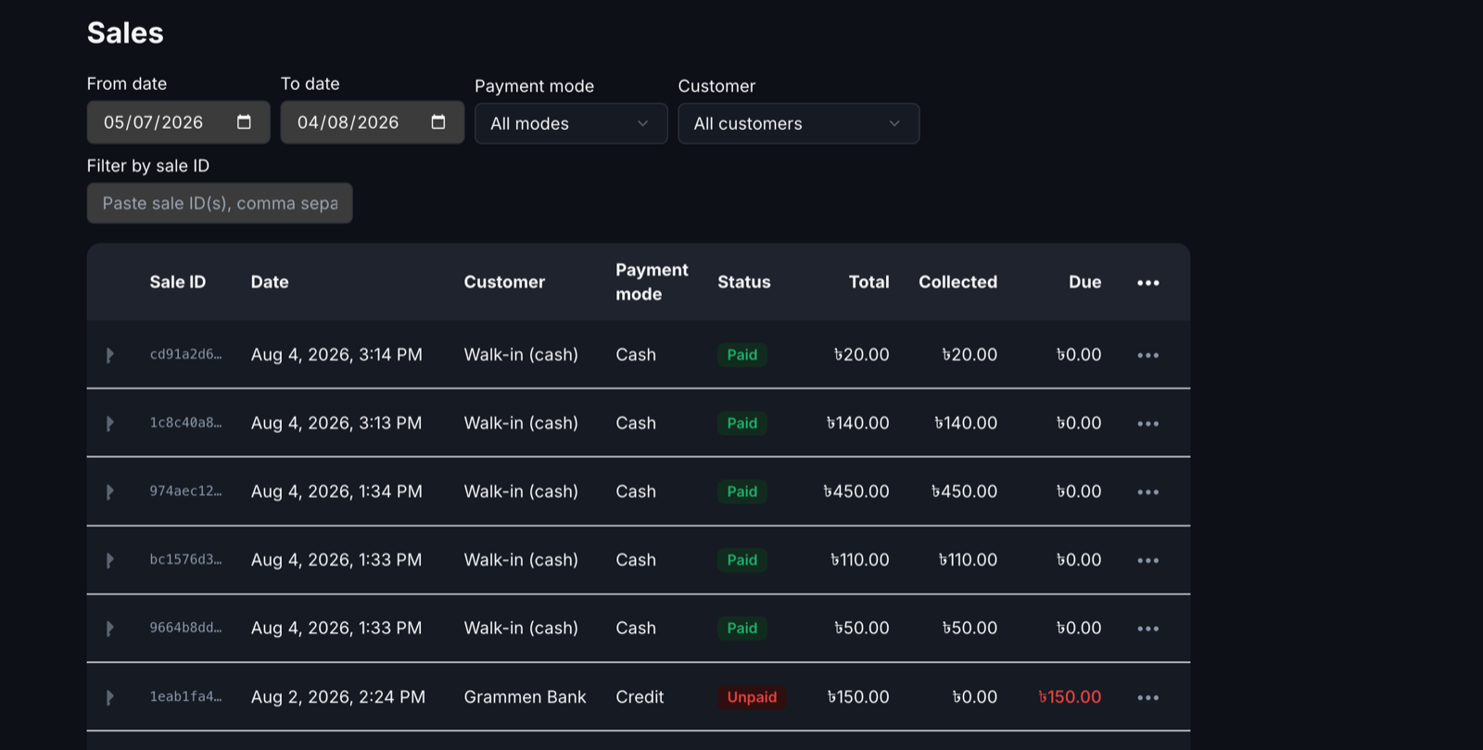Select sale ID cd91a2d6… cell
Viewport: 1483px width, 750px height.
click(x=185, y=354)
